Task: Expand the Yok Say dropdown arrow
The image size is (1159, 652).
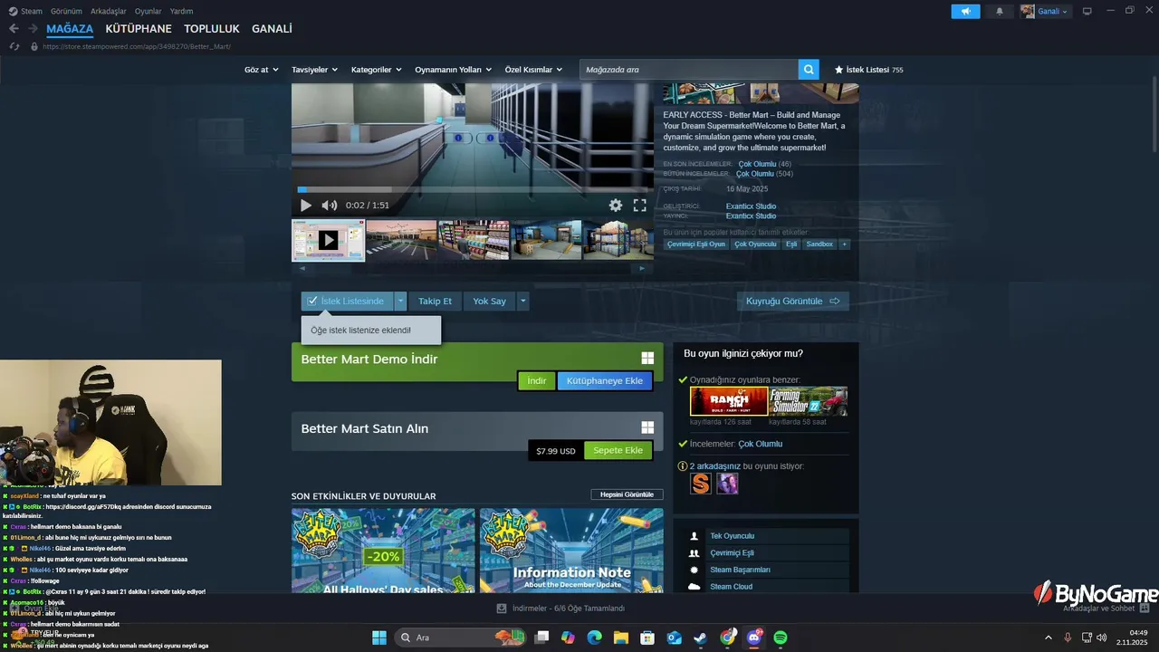Action: point(523,301)
